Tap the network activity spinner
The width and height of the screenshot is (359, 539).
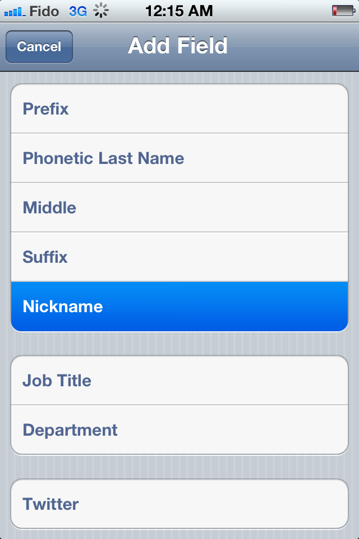click(x=101, y=11)
